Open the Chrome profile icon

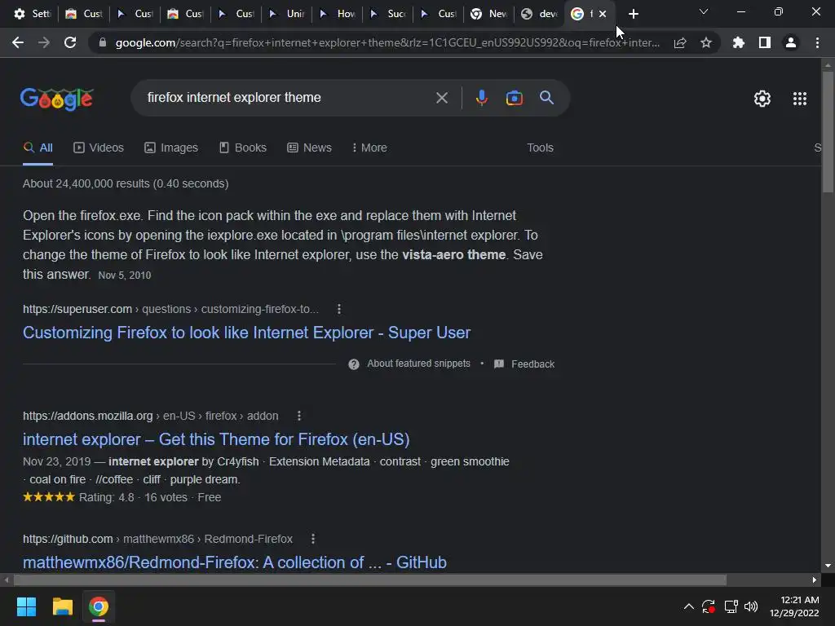[791, 42]
